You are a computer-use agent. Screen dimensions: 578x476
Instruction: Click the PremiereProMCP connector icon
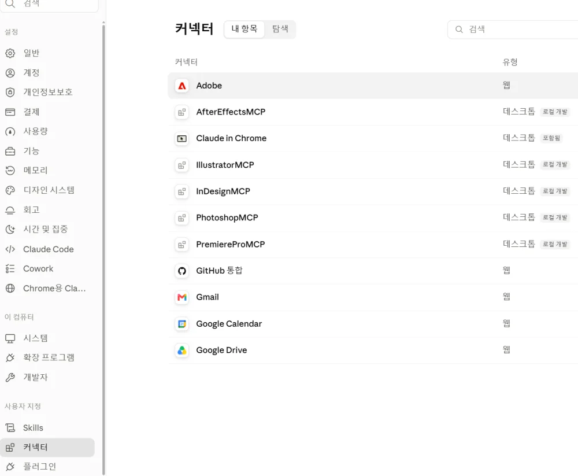pyautogui.click(x=181, y=245)
